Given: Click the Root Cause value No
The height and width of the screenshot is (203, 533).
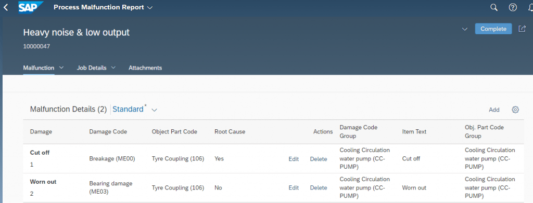Looking at the screenshot, I should tap(218, 188).
